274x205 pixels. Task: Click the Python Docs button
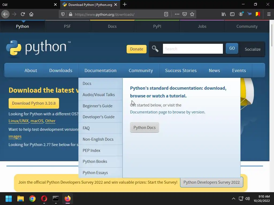tap(144, 127)
